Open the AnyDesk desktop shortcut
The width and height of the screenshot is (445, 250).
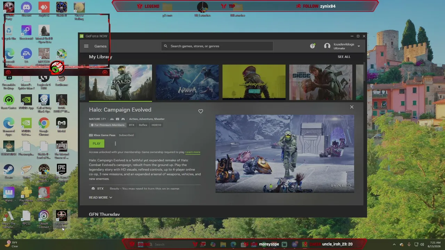coord(44,10)
